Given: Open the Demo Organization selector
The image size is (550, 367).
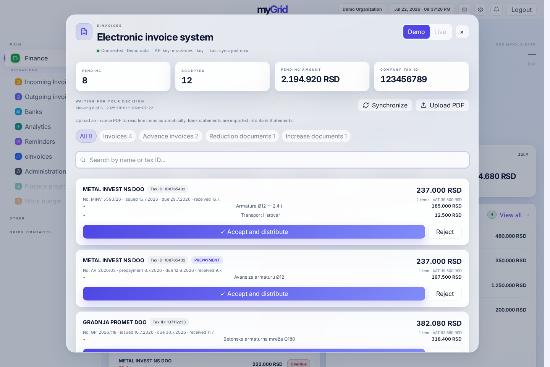Looking at the screenshot, I should click(x=362, y=10).
